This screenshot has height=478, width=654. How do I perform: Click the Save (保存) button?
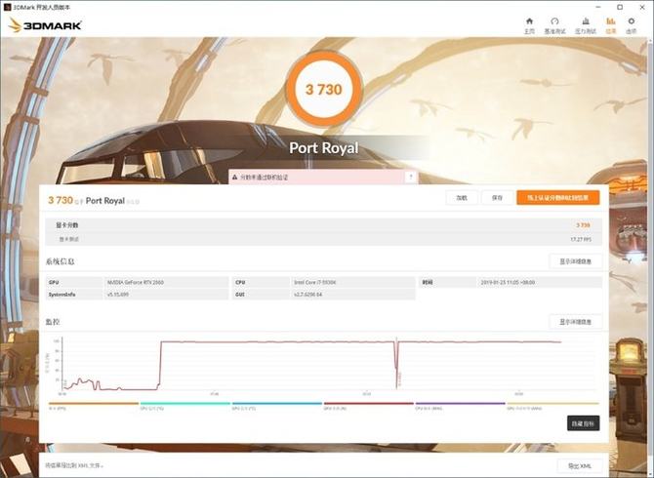(497, 198)
